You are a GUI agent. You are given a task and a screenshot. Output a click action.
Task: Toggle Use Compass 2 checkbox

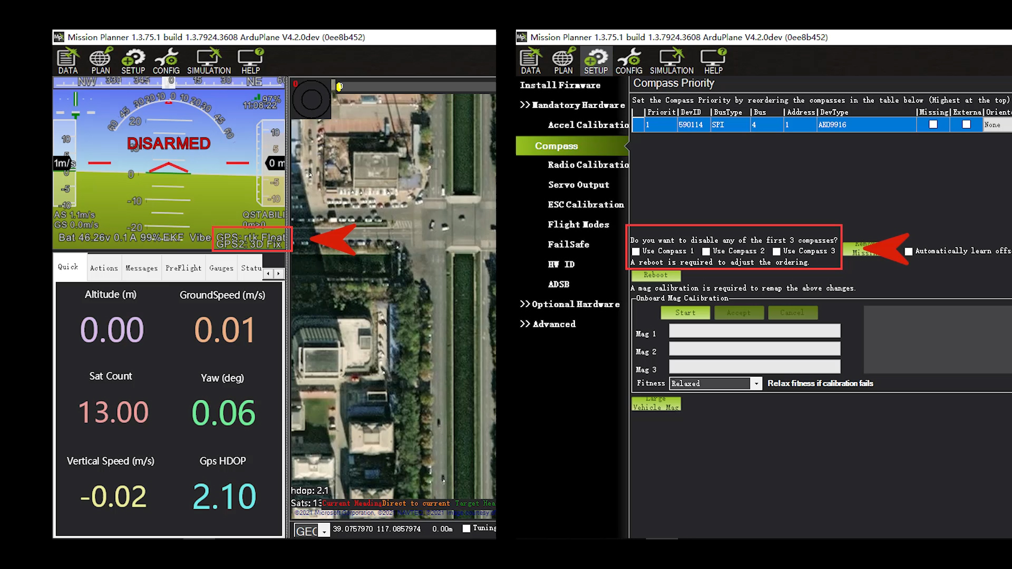[x=706, y=251]
